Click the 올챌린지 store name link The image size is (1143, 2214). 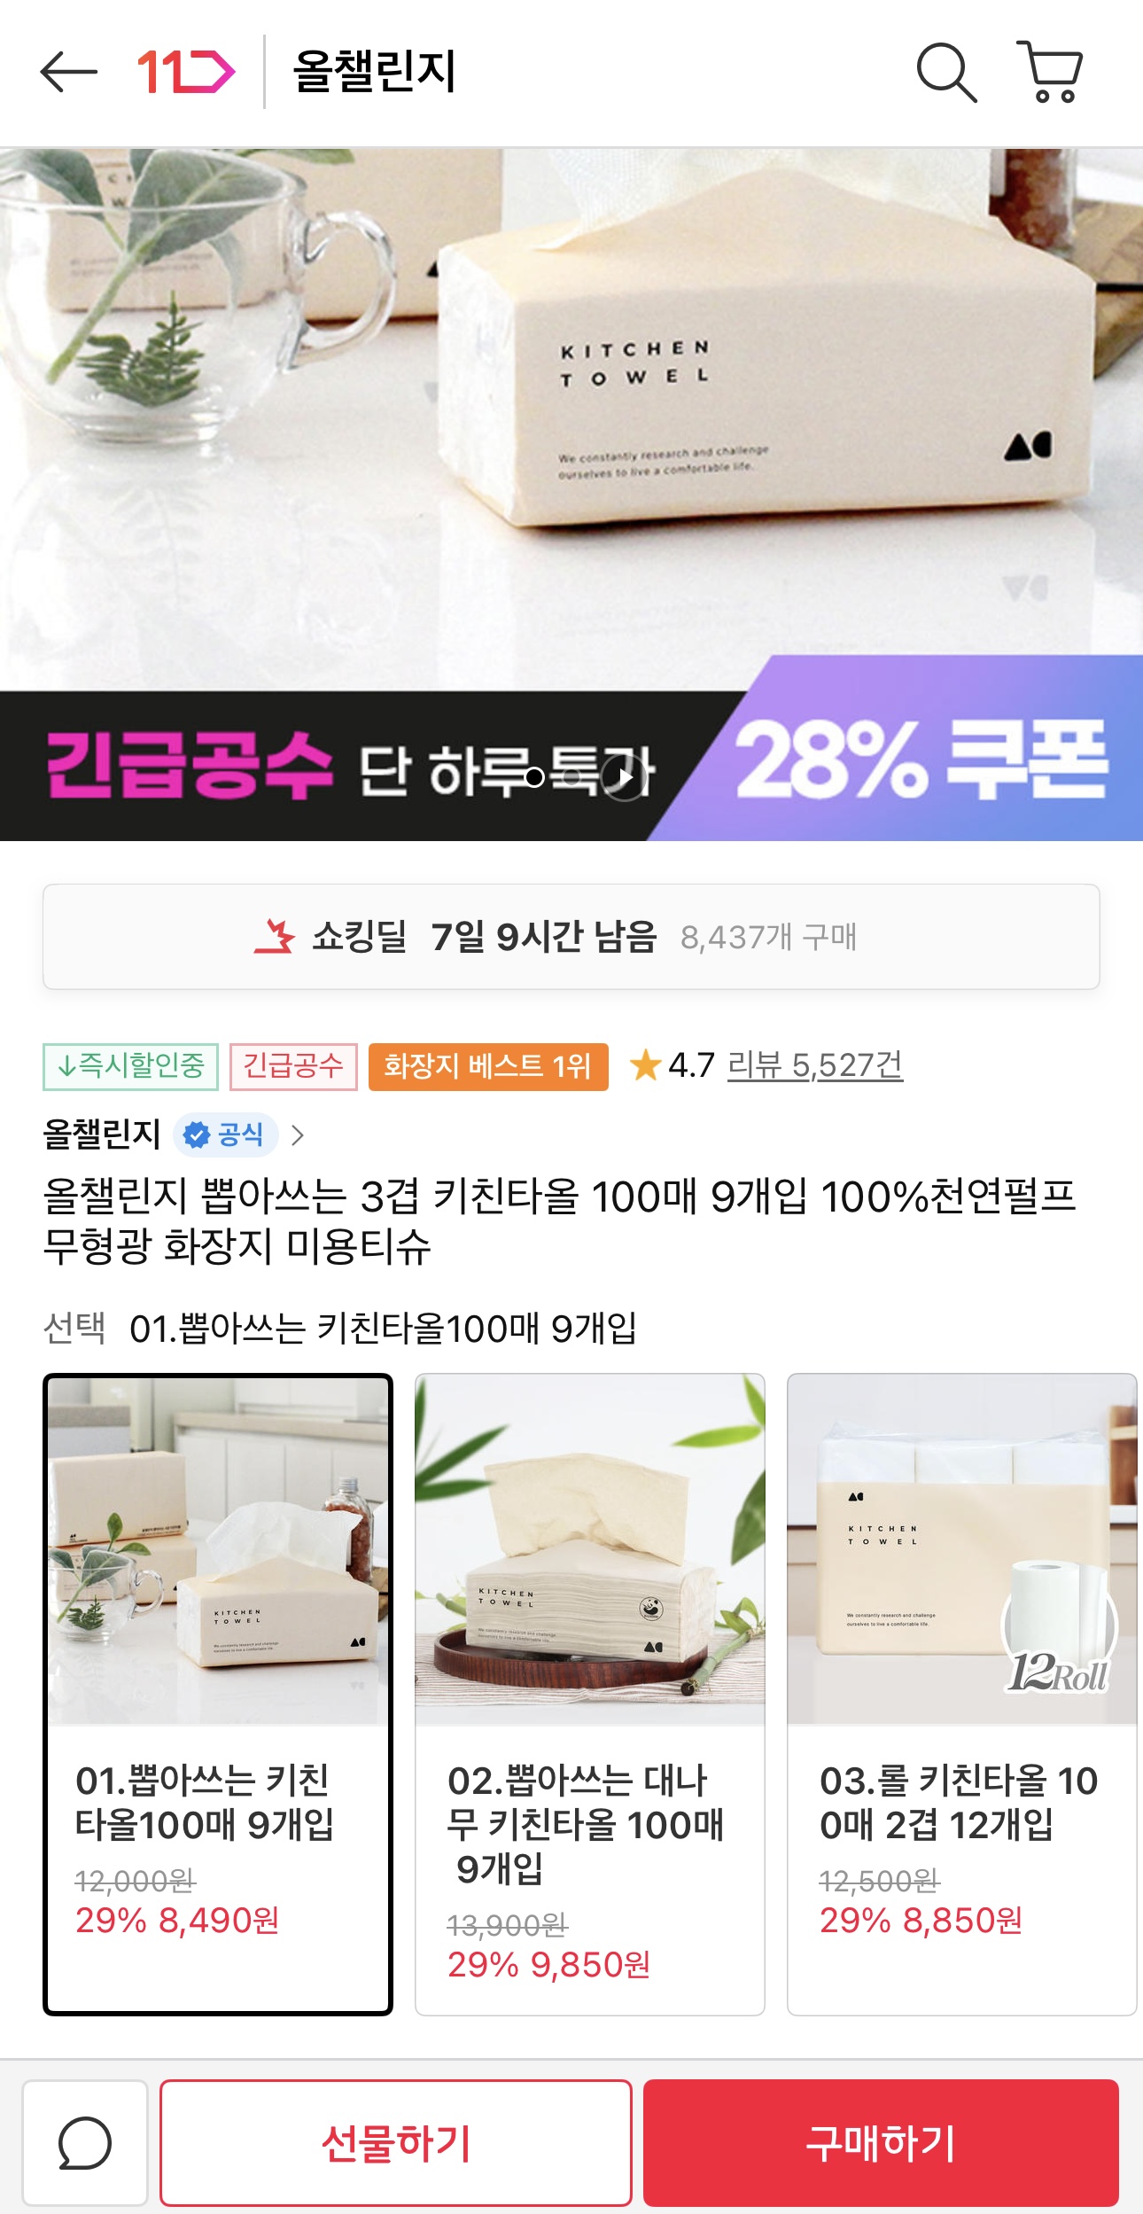click(102, 1134)
